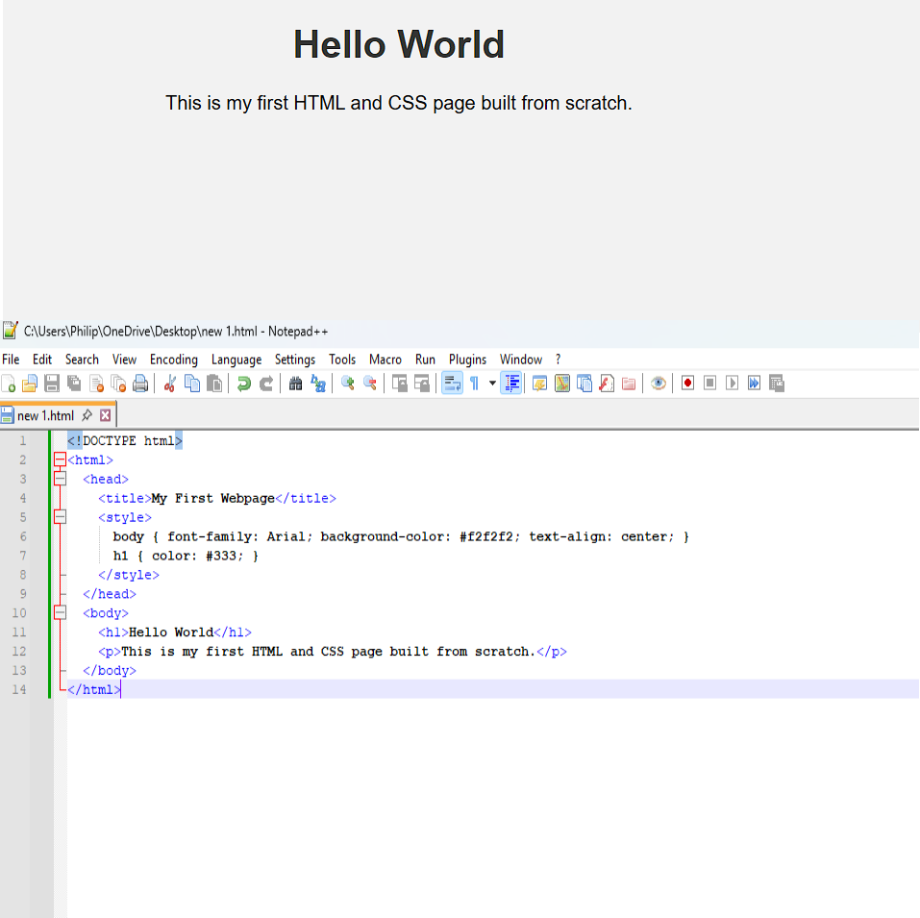Viewport: 920px width, 918px height.
Task: Open dropdown arrow beside the pilcrow icon
Action: (492, 384)
